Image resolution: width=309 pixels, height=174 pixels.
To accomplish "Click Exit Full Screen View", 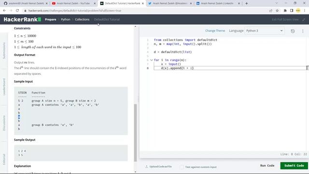I will tap(285, 19).
